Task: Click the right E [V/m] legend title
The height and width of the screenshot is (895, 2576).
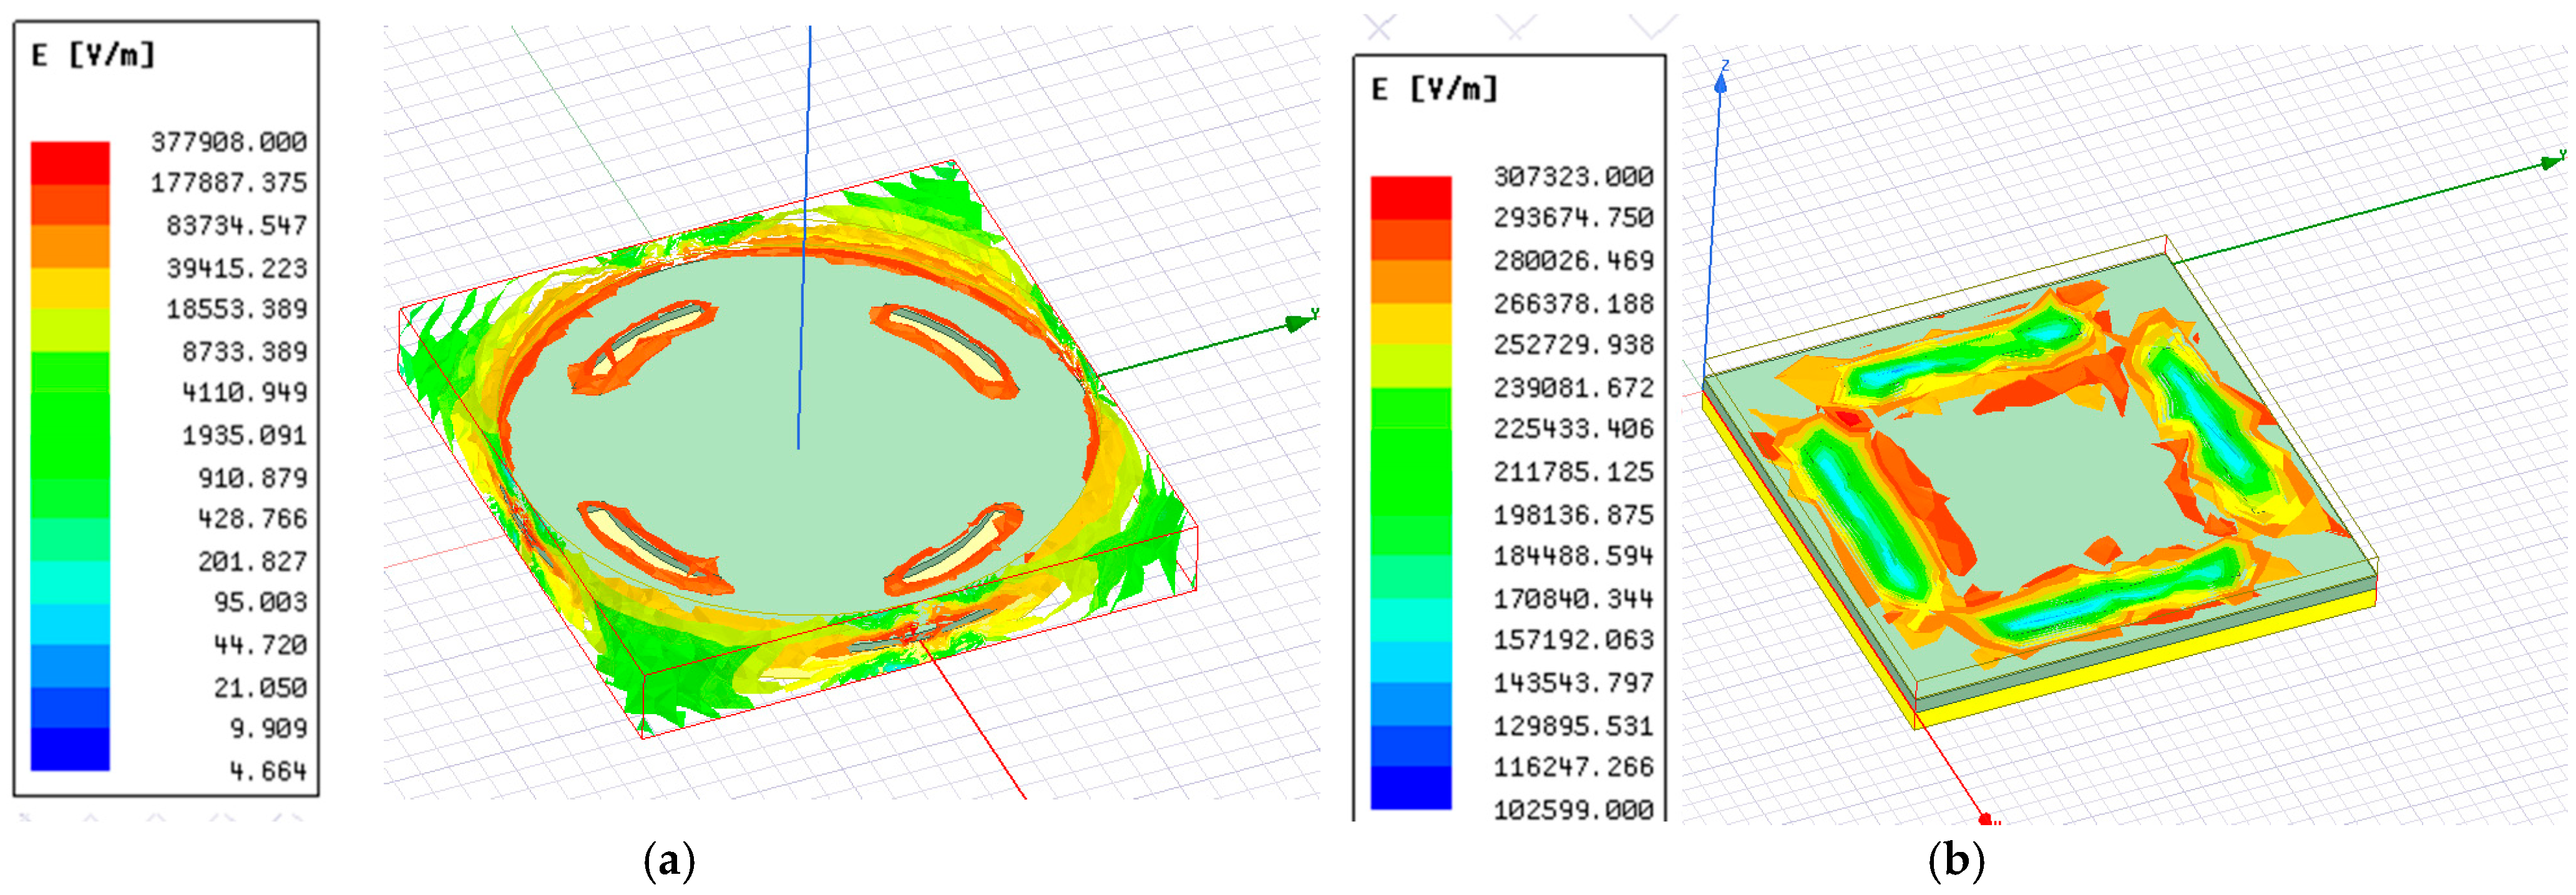Action: pyautogui.click(x=1434, y=90)
